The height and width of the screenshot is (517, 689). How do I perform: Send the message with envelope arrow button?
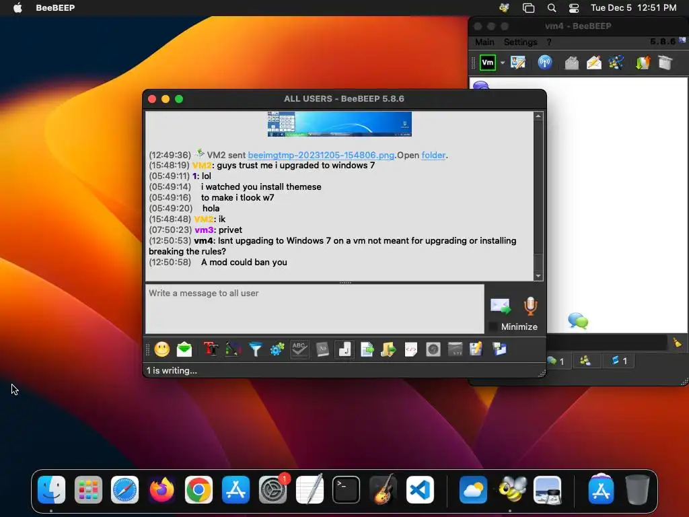tap(501, 306)
